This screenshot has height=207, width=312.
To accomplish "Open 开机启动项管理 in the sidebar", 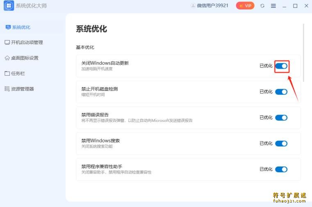I will click(x=27, y=43).
